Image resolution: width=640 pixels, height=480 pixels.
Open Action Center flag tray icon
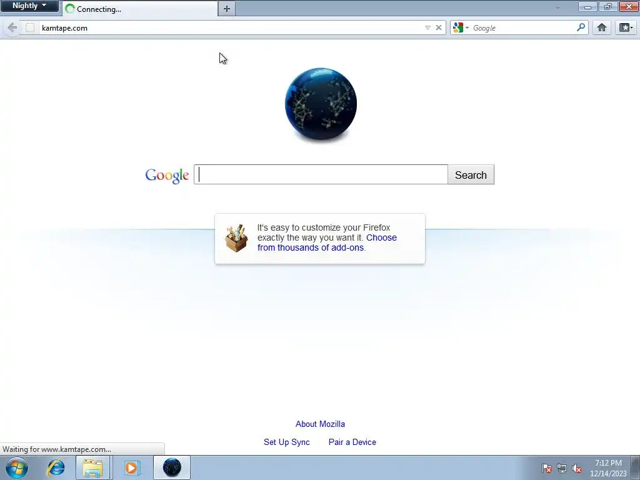(546, 468)
